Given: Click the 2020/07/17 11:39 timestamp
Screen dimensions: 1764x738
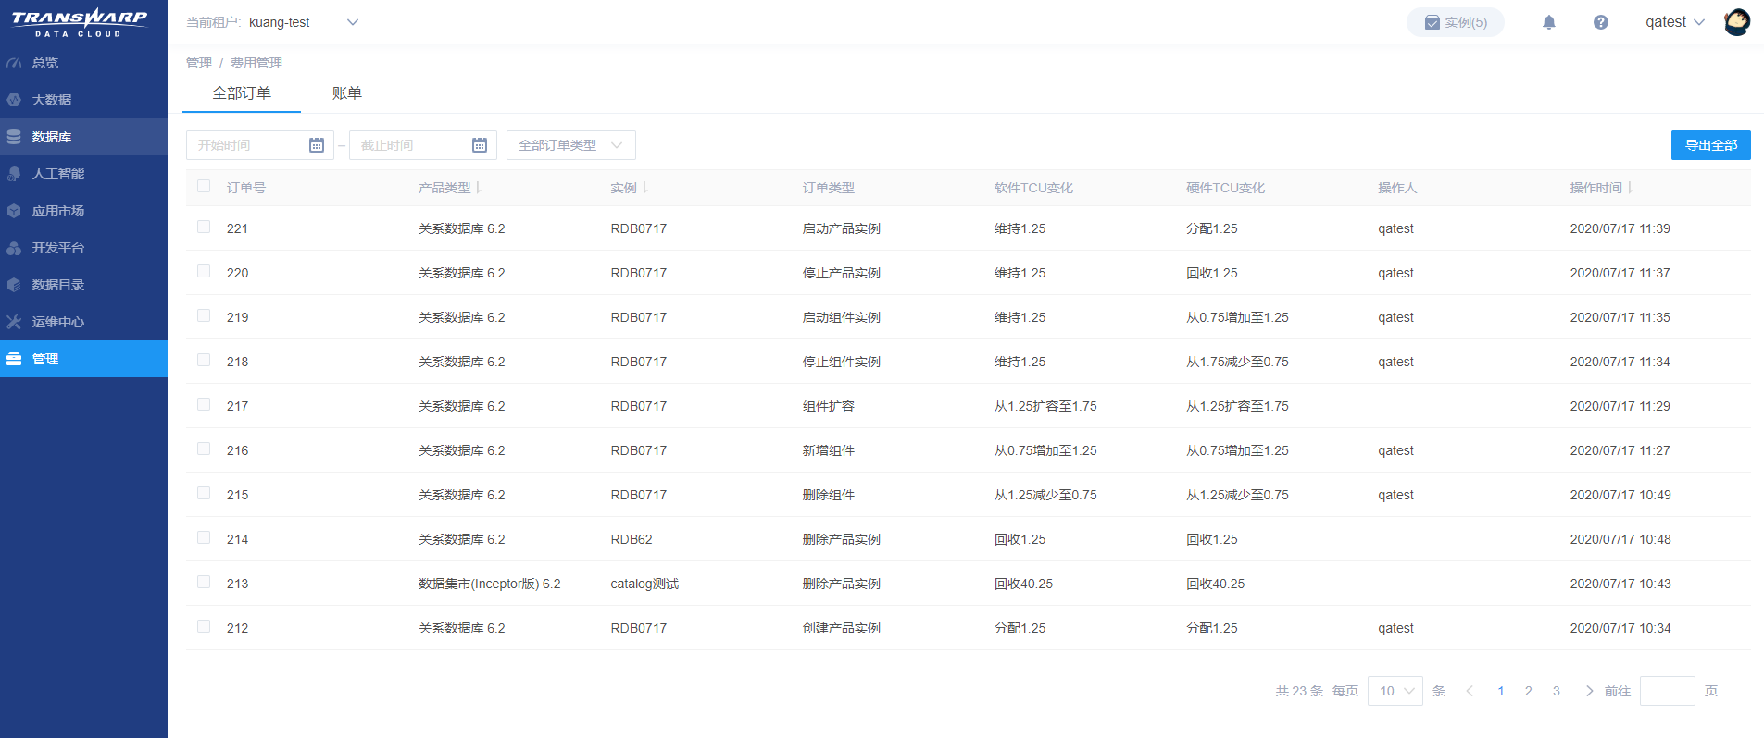Looking at the screenshot, I should (1620, 228).
